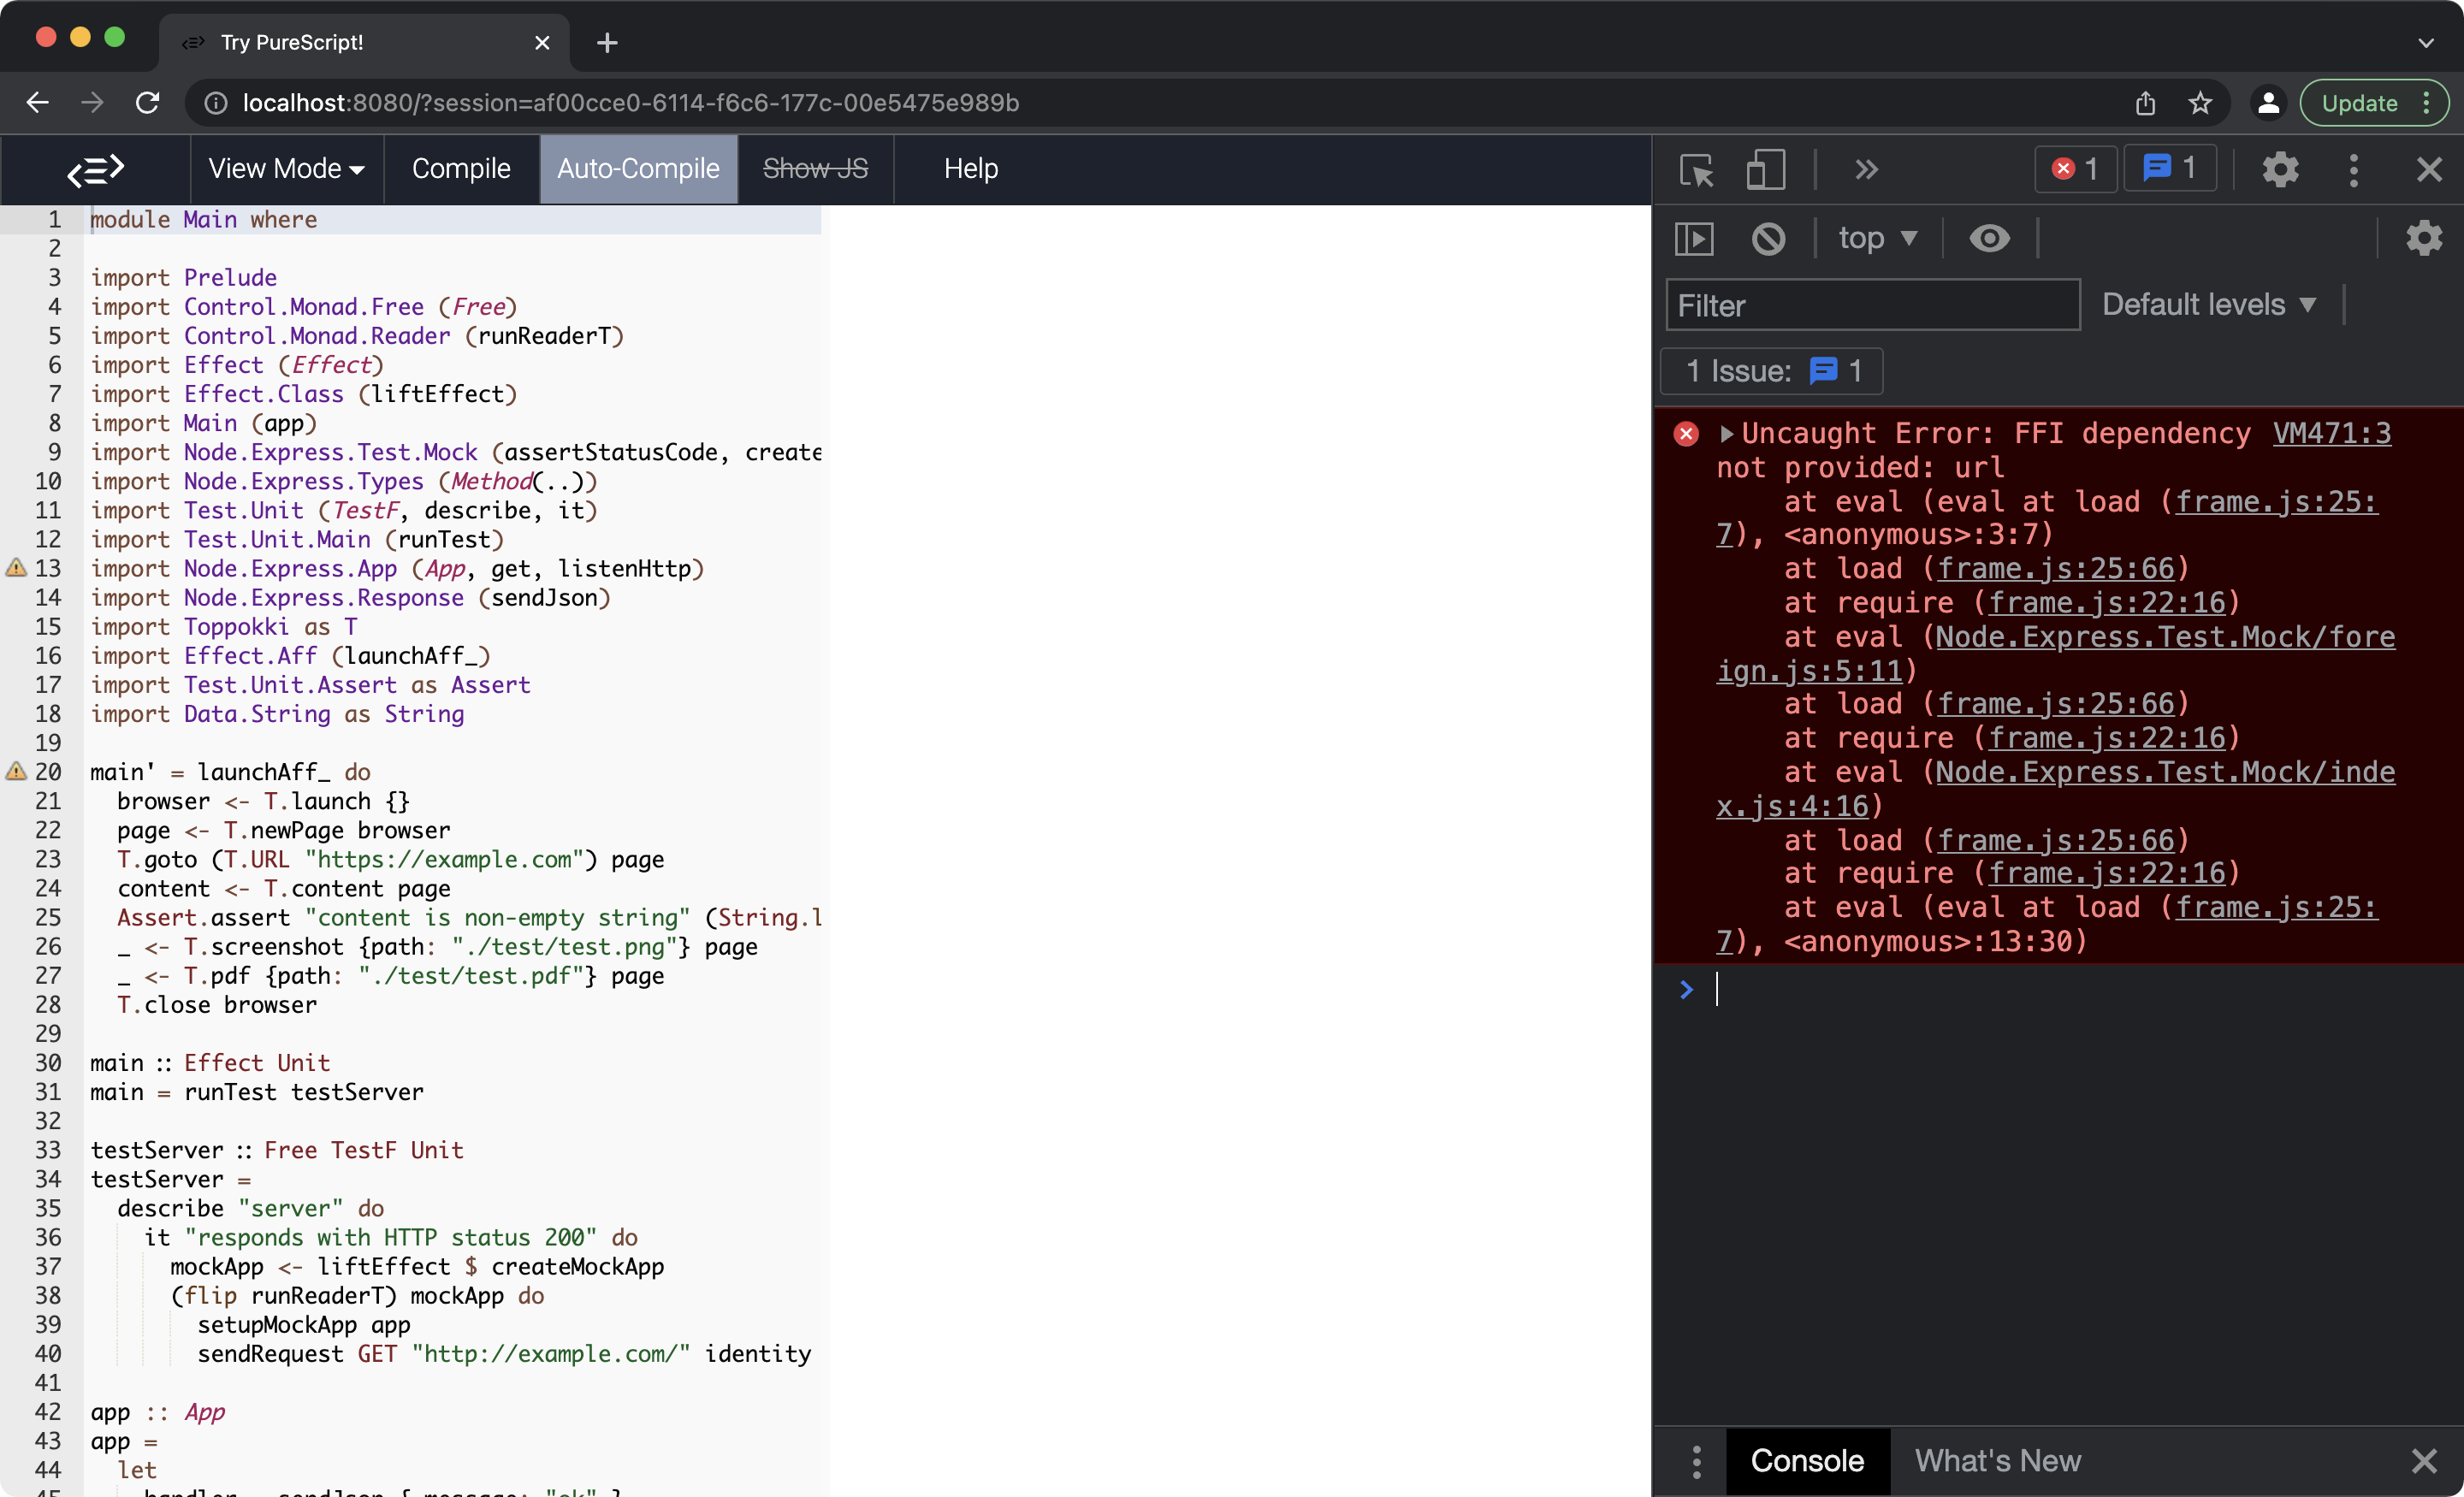Click the browser address bar URL
The image size is (2464, 1497).
630,103
